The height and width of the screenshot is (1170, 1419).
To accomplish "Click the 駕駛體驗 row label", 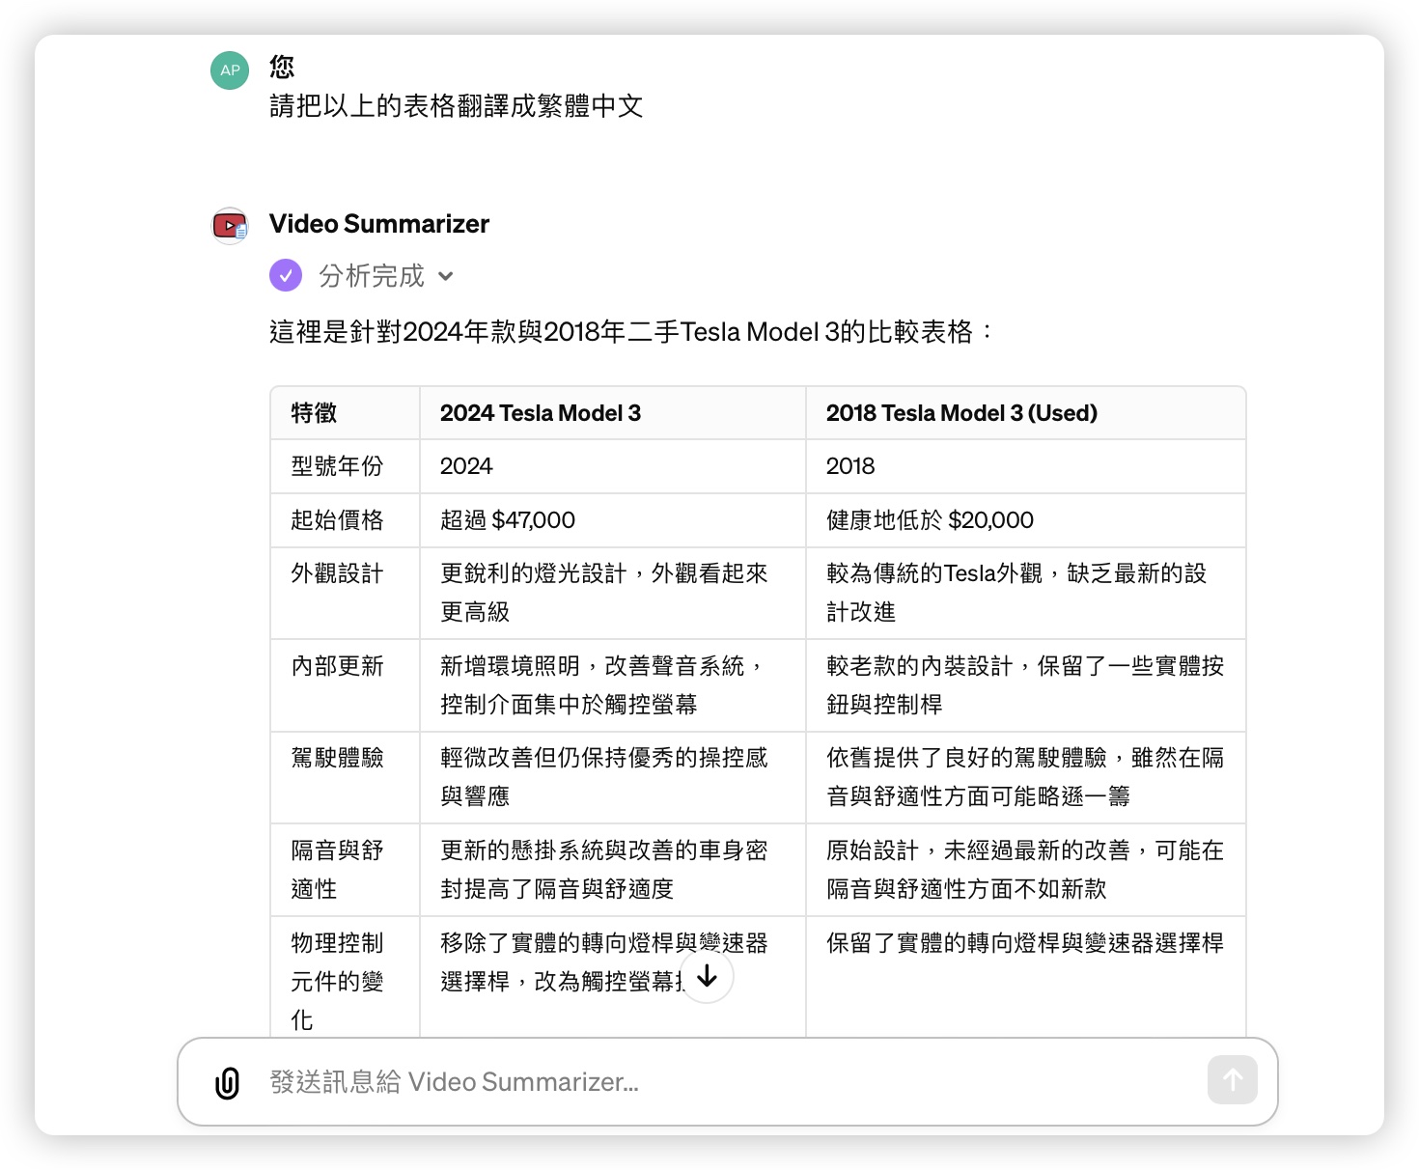I will 338,758.
